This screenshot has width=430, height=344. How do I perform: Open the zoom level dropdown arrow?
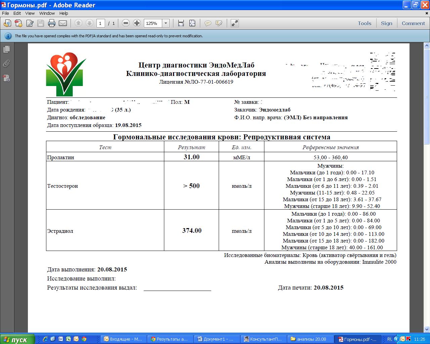pyautogui.click(x=166, y=23)
